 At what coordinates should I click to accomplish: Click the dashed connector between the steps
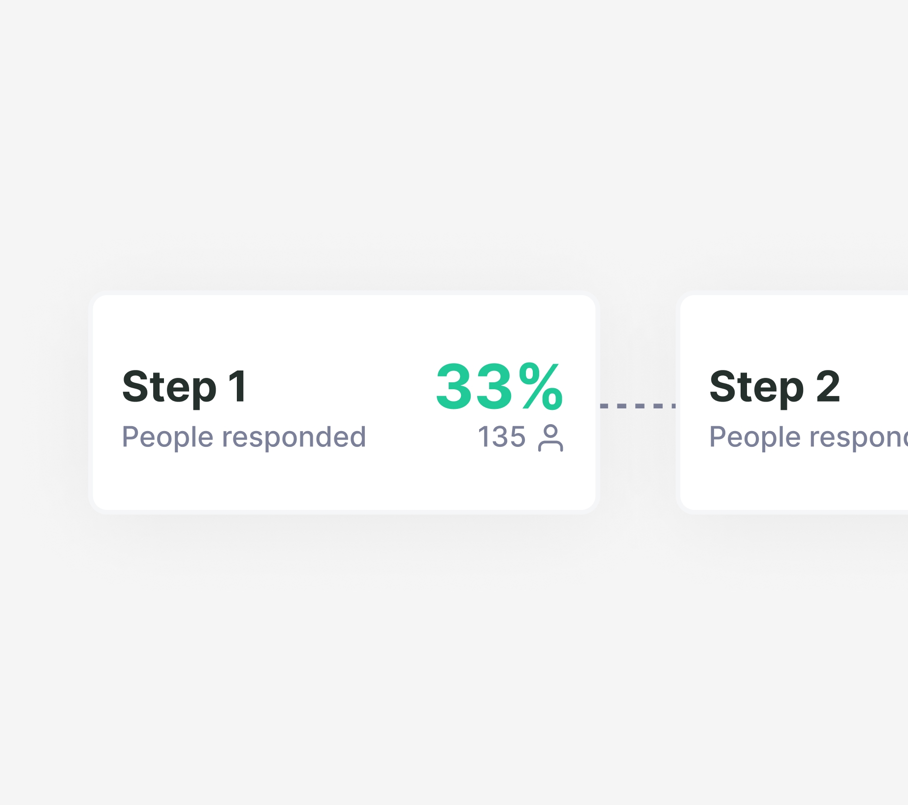pyautogui.click(x=638, y=405)
